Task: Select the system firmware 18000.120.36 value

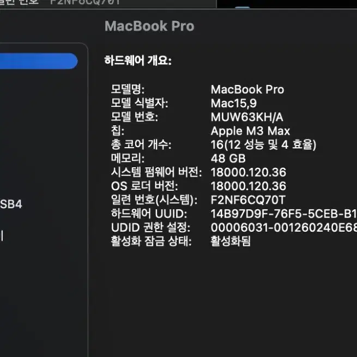Action: click(249, 172)
